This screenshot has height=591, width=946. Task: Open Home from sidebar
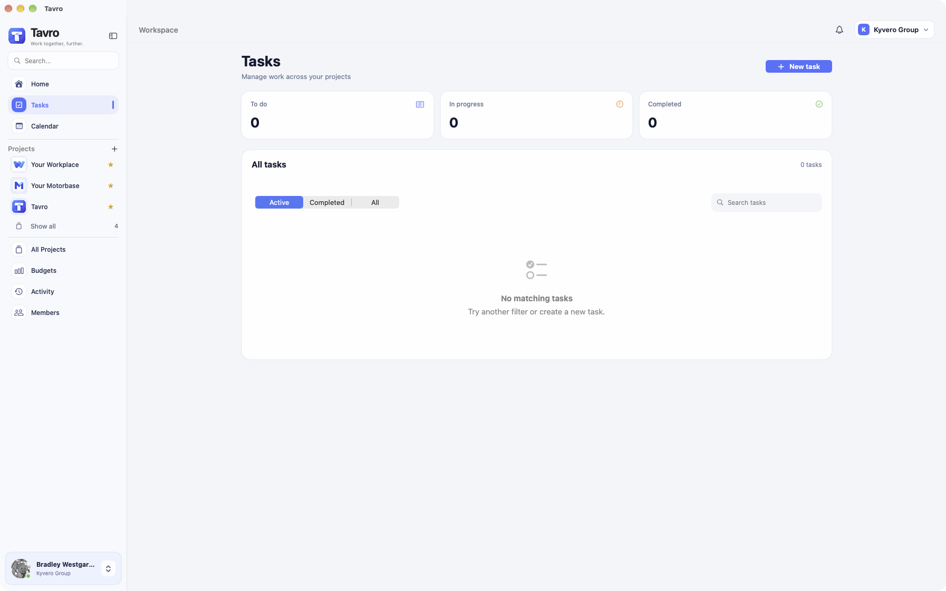click(63, 84)
